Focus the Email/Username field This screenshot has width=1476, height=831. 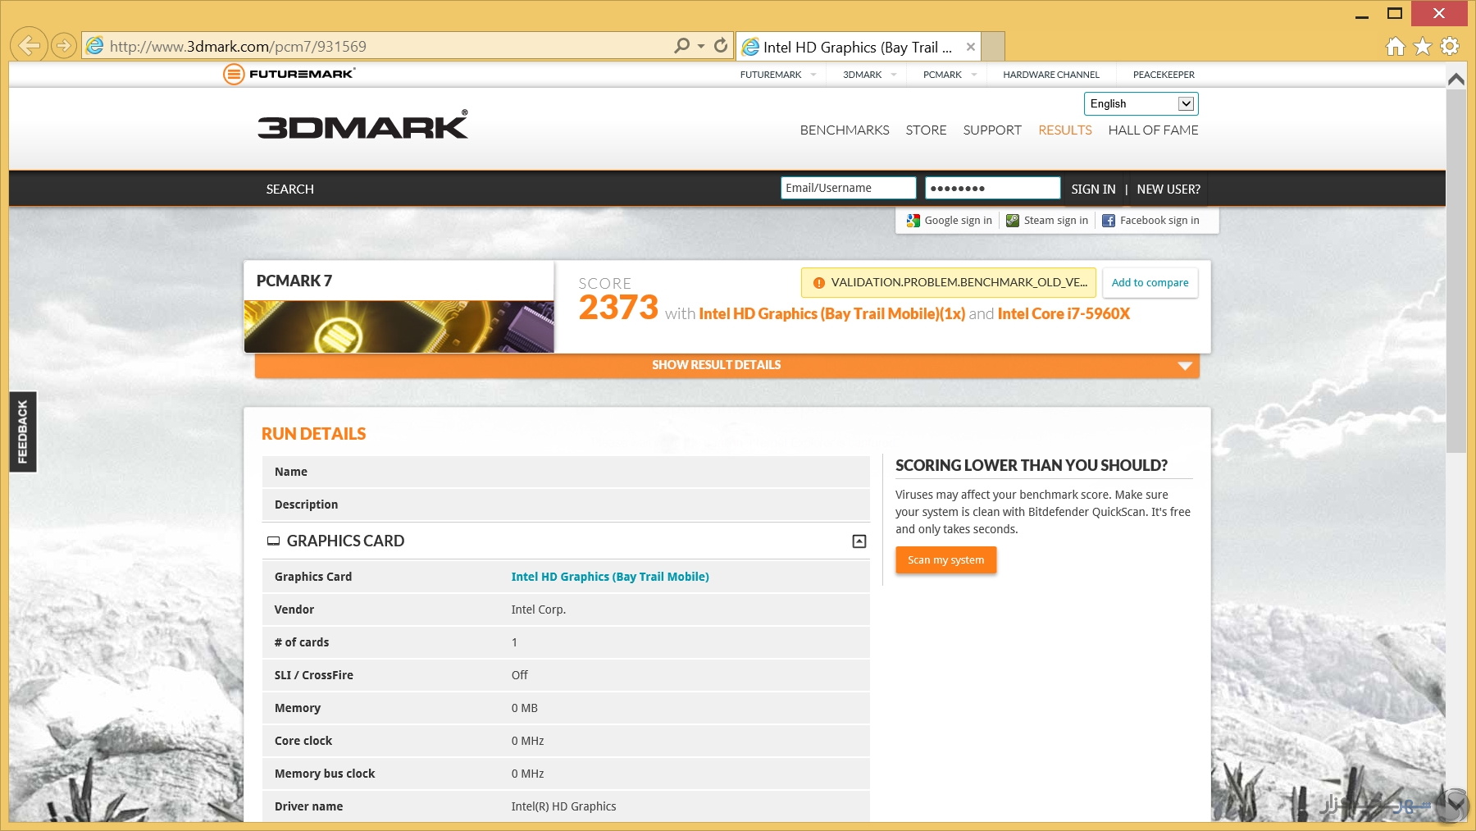coord(848,188)
